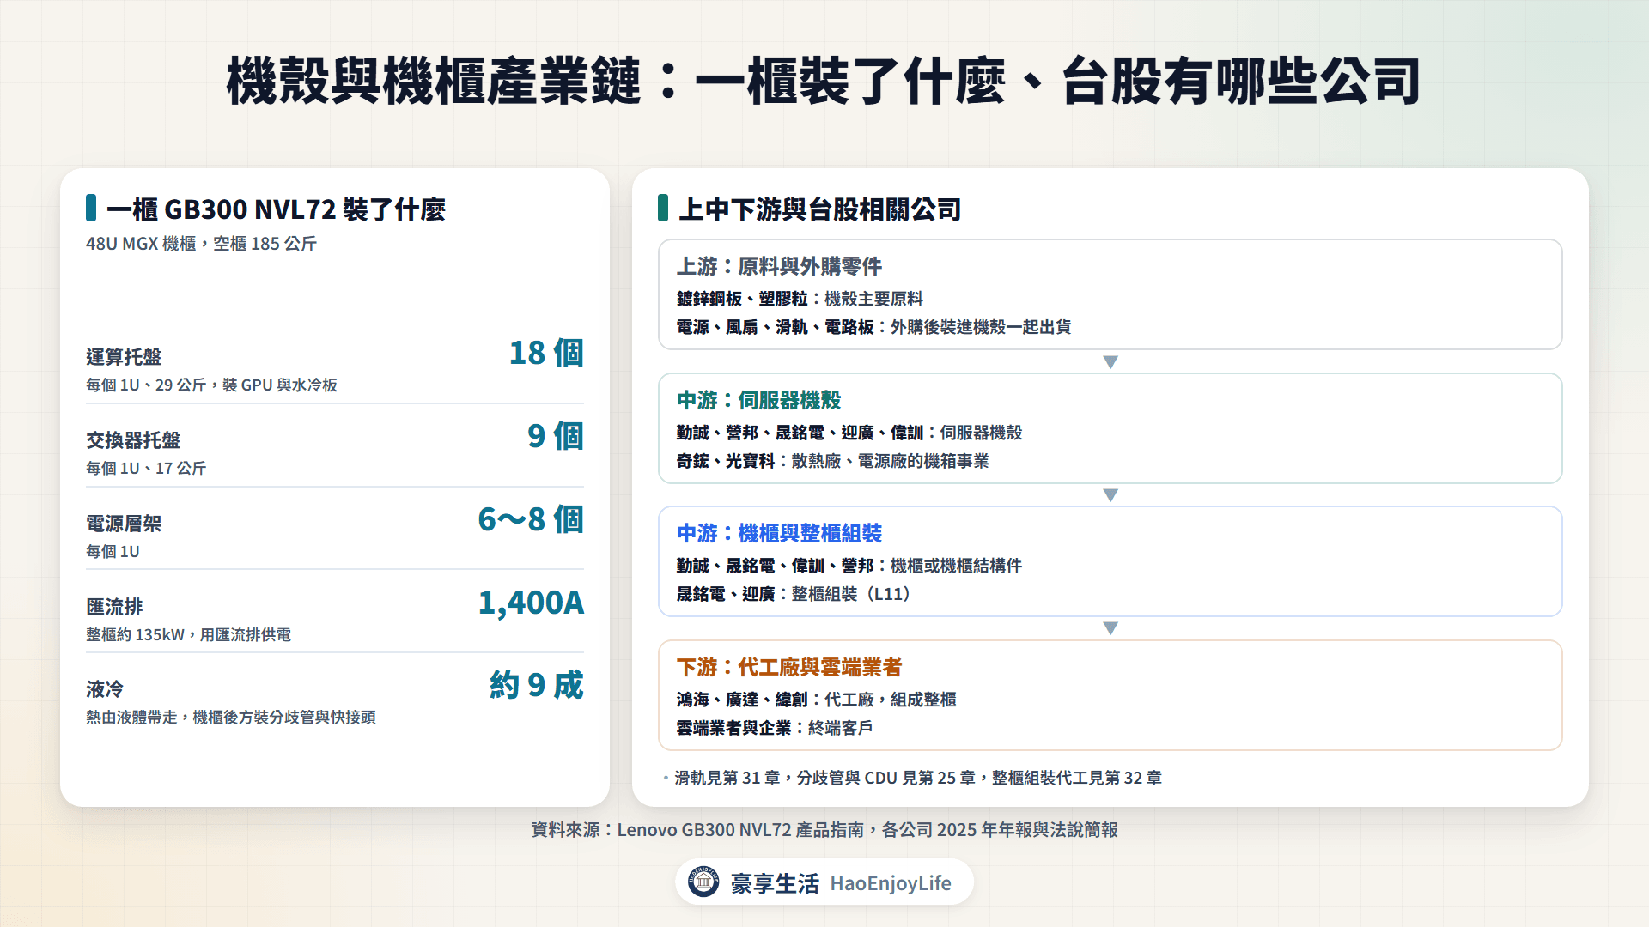Screen dimensions: 1649x927
Task: Click the subtitle 48U MGX 機櫃，空櫃 185 公斤
Action: [201, 244]
